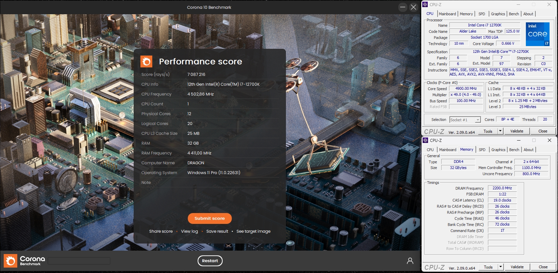Screen dimensions: 558x273
Task: Click the Close button in lower CPU-Z
Action: coord(543,267)
